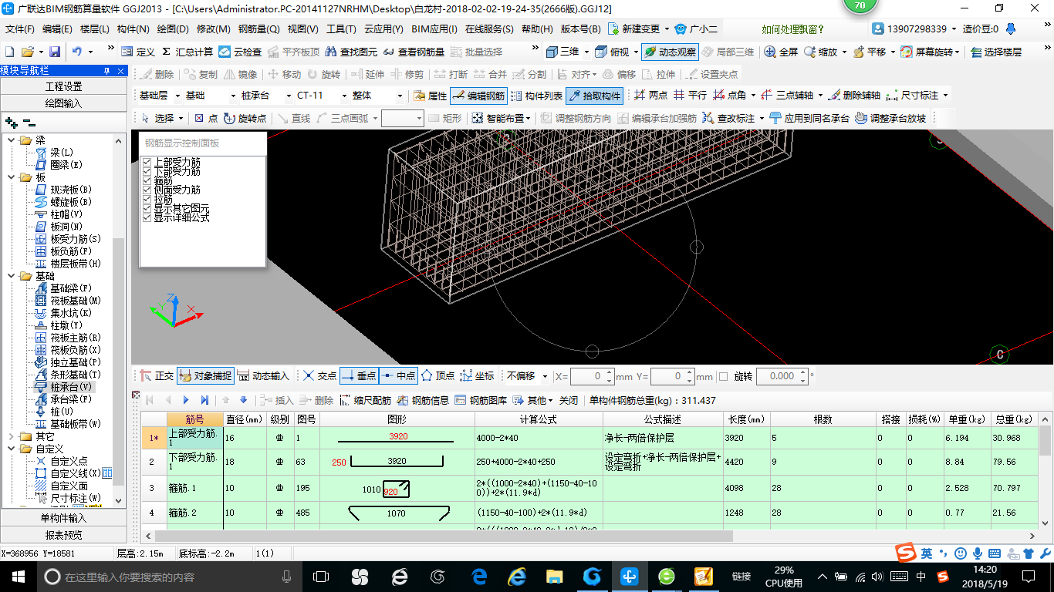Toggle 正交 orthogonal mode
This screenshot has height=592, width=1054.
pyautogui.click(x=157, y=376)
